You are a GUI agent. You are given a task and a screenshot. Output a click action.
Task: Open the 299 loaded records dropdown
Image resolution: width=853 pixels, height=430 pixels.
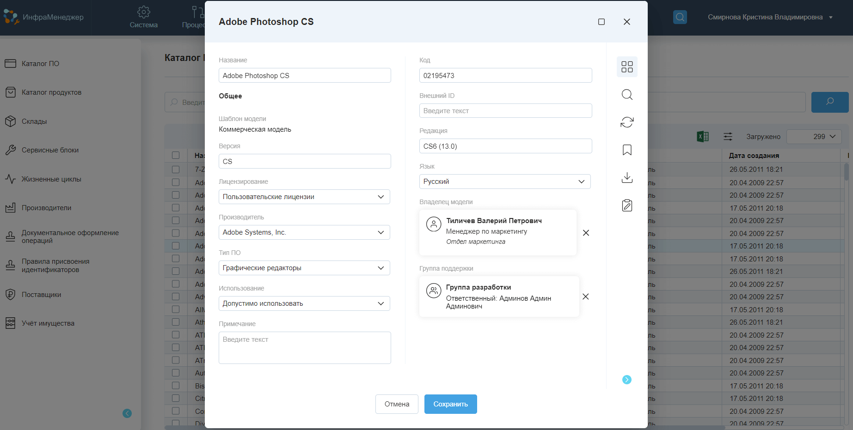(x=814, y=137)
